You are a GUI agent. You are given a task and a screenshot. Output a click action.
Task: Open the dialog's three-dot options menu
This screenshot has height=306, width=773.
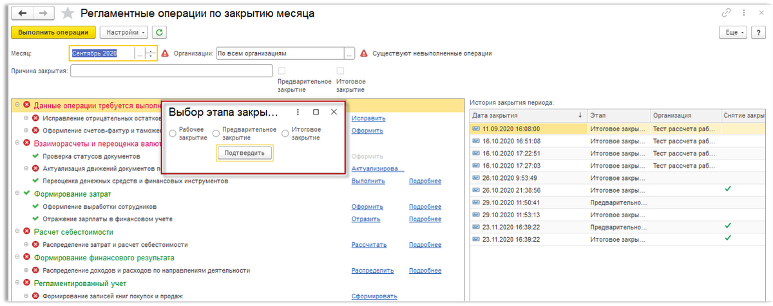tap(298, 112)
